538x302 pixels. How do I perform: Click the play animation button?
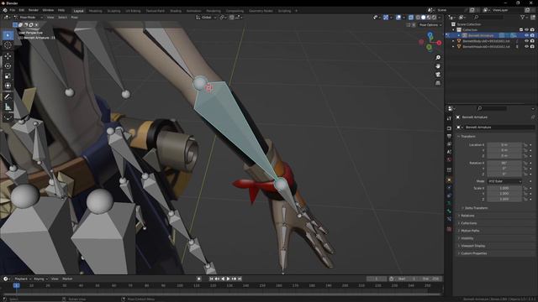coord(228,279)
